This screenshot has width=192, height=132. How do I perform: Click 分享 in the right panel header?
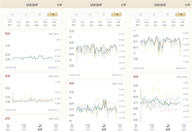pyautogui.click(x=187, y=5)
